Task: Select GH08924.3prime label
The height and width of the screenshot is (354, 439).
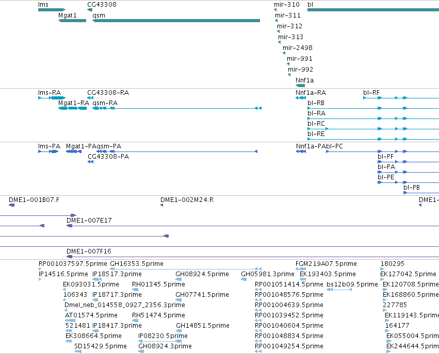Action: 165,346
